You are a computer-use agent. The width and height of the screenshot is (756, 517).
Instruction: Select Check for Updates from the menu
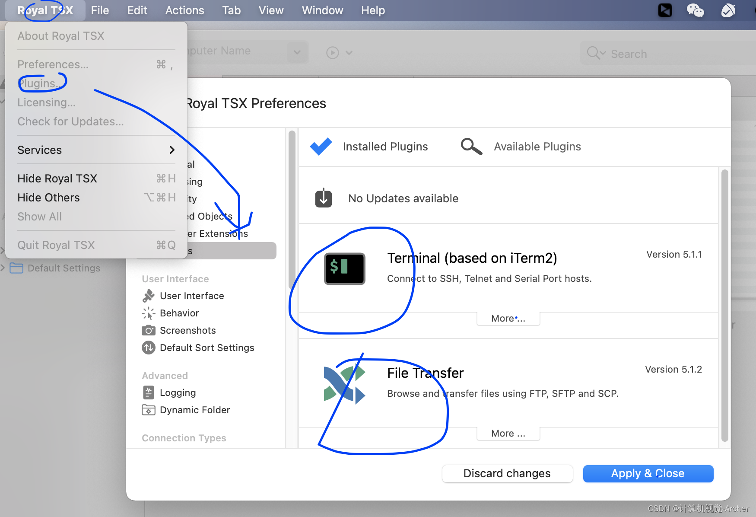[70, 121]
